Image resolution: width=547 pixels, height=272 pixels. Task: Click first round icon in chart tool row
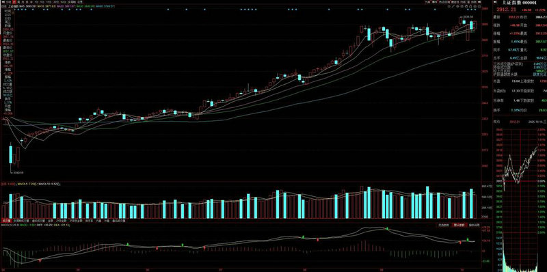coord(449,6)
